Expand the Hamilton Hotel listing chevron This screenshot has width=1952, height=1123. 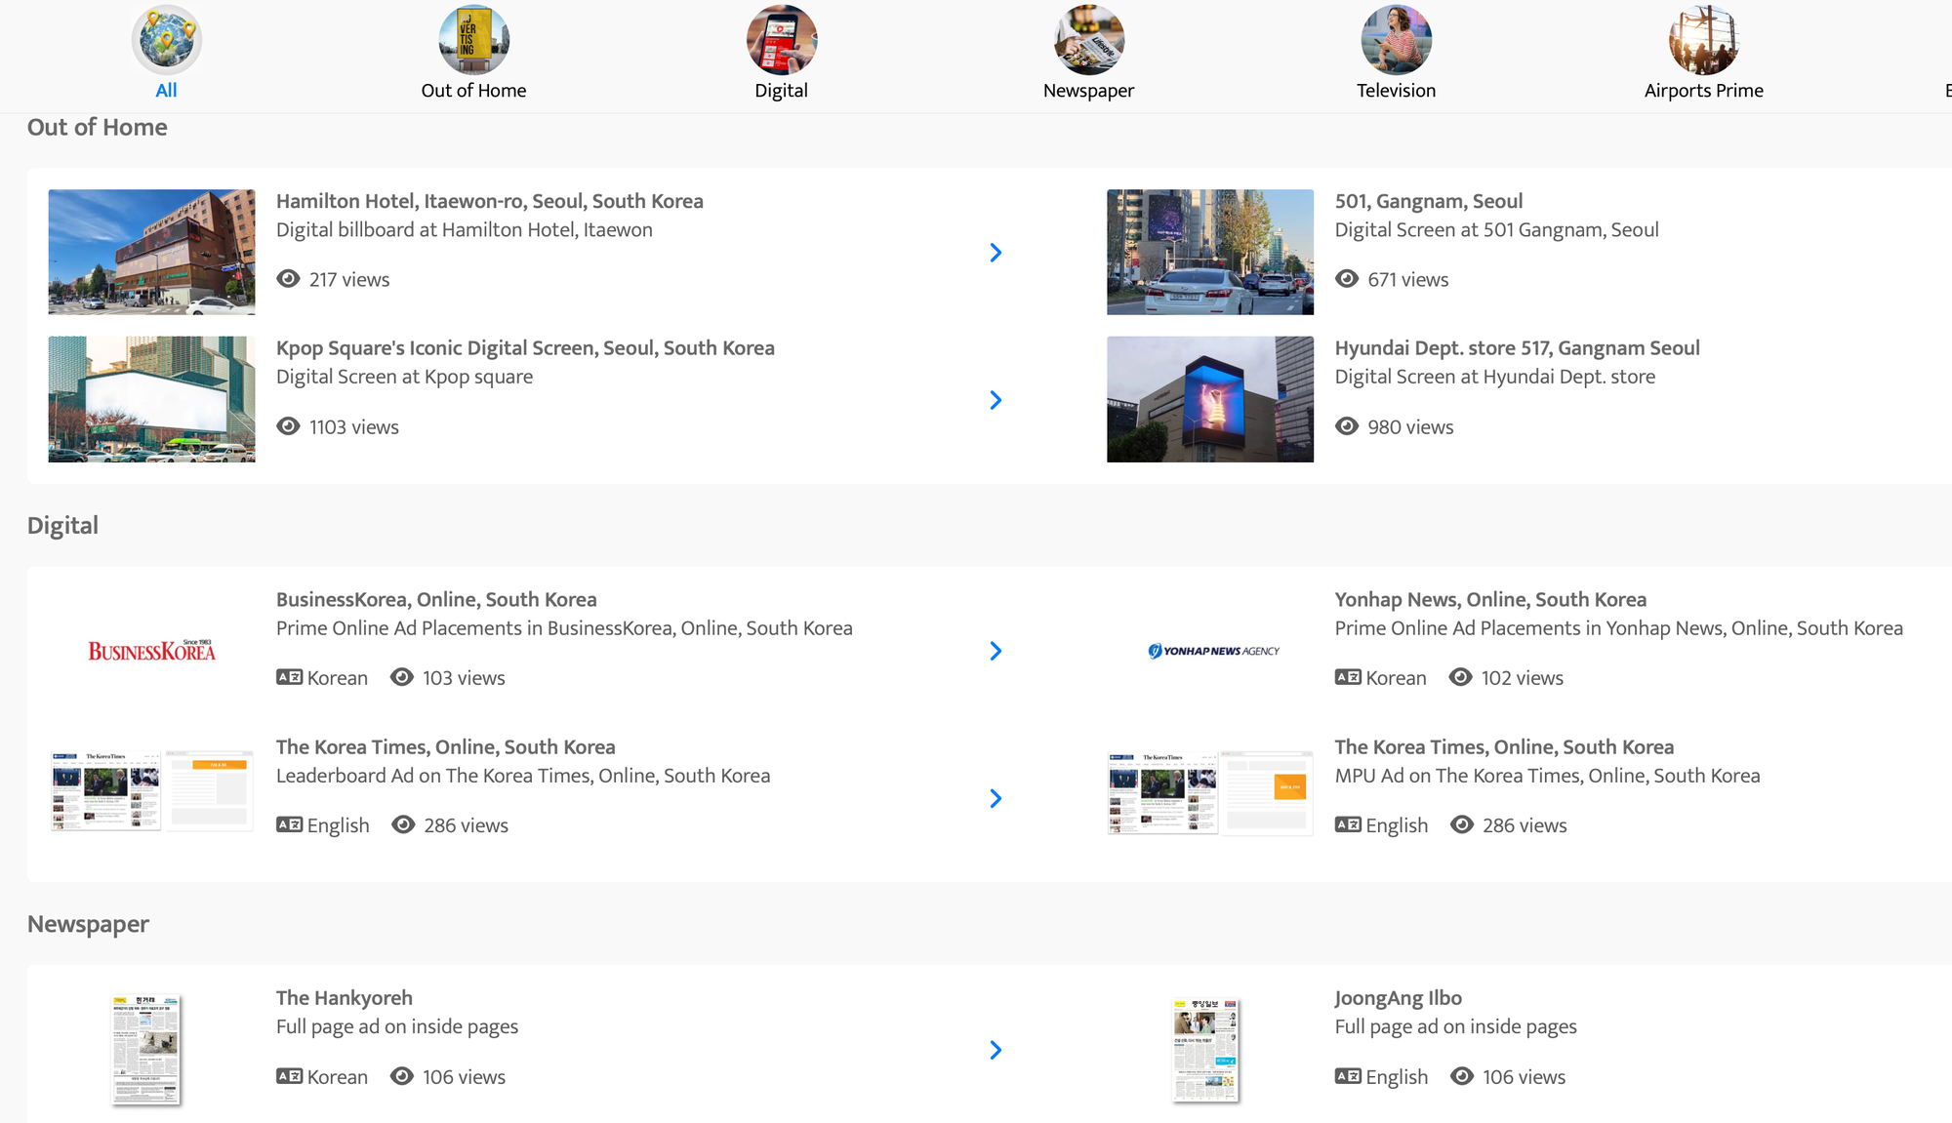coord(996,253)
